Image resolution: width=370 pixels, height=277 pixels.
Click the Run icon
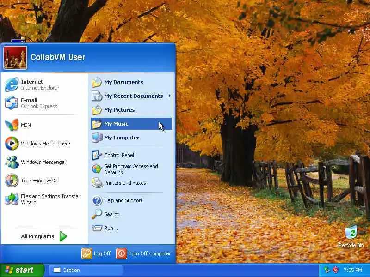[97, 228]
